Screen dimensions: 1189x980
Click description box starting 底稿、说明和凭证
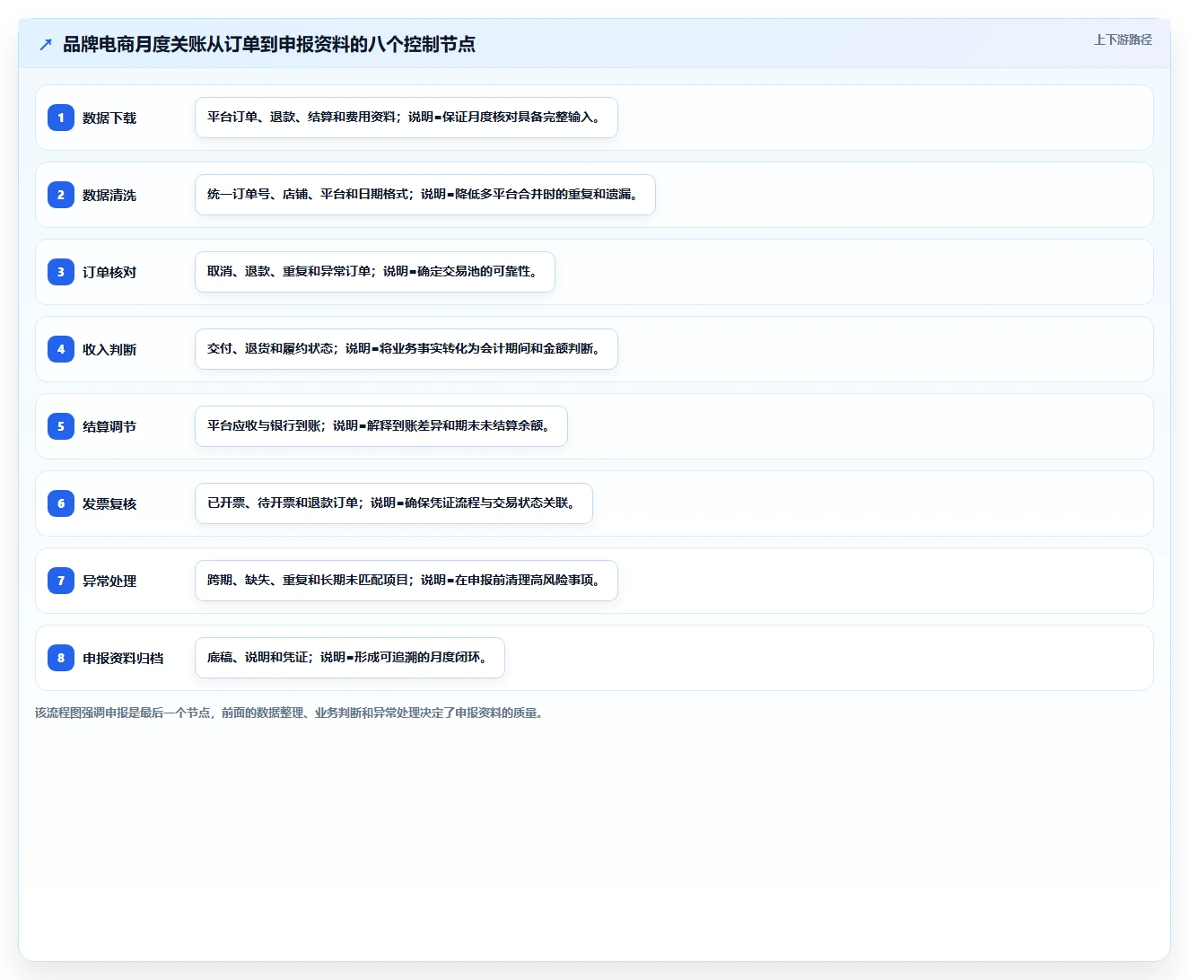[x=350, y=658]
